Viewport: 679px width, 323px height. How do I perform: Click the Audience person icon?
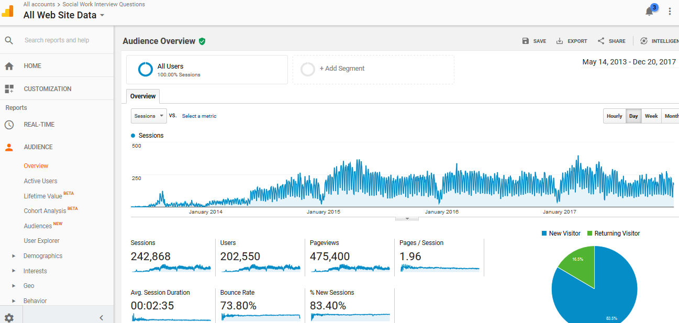pyautogui.click(x=9, y=147)
